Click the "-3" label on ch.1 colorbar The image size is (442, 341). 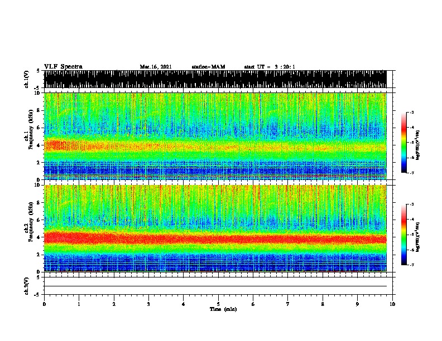(x=412, y=112)
